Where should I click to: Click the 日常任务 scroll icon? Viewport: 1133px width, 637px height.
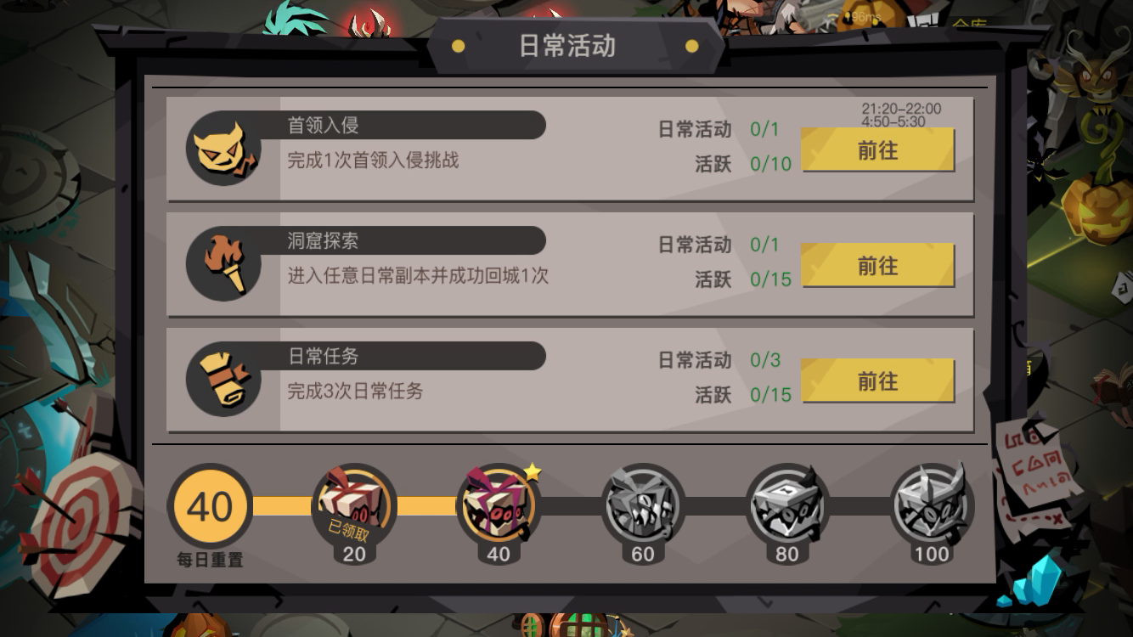[223, 380]
